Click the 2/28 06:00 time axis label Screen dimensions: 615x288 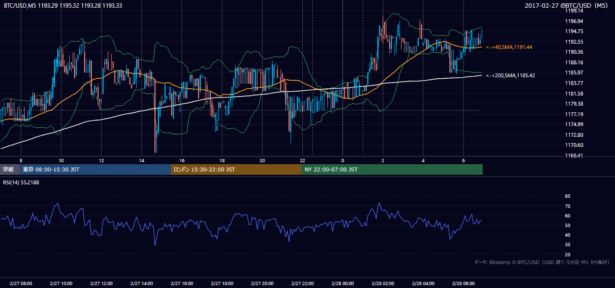pos(463,284)
